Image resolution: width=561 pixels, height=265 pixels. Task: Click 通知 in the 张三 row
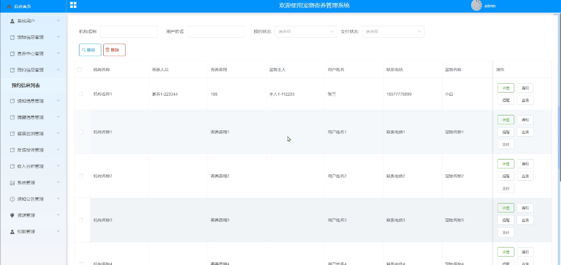coord(525,88)
